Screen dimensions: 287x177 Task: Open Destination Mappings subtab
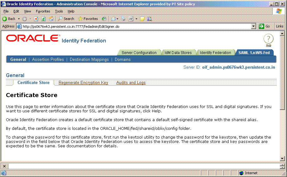(89, 60)
